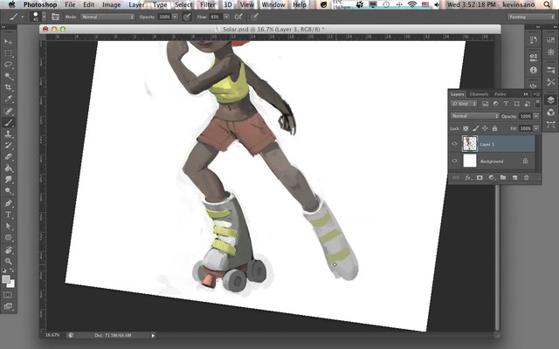Select the Crop tool
This screenshot has width=559, height=349.
click(x=8, y=87)
